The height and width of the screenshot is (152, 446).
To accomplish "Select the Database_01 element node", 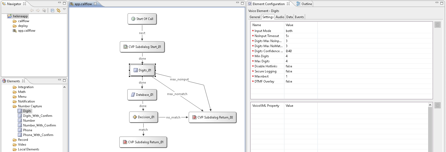I will pyautogui.click(x=142, y=95).
